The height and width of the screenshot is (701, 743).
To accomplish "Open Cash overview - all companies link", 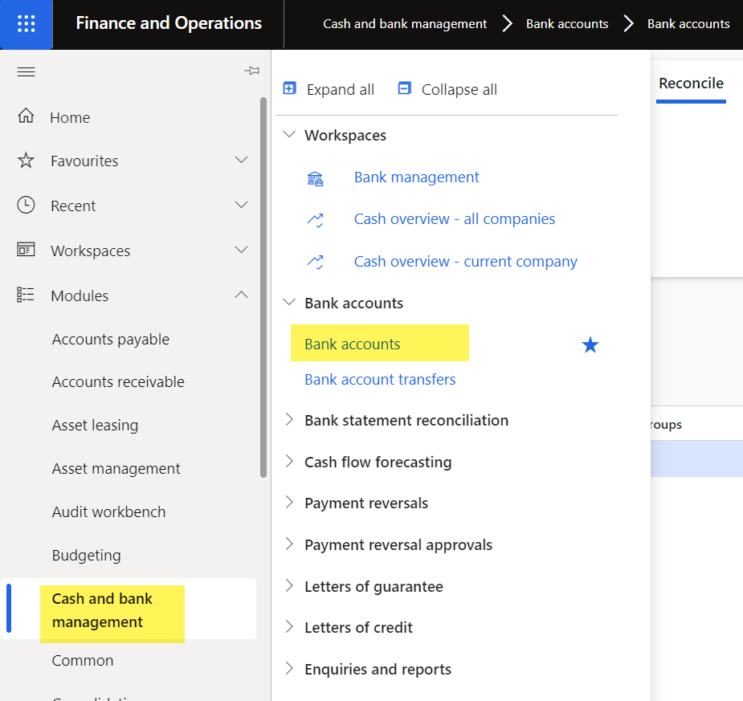I will pos(455,219).
